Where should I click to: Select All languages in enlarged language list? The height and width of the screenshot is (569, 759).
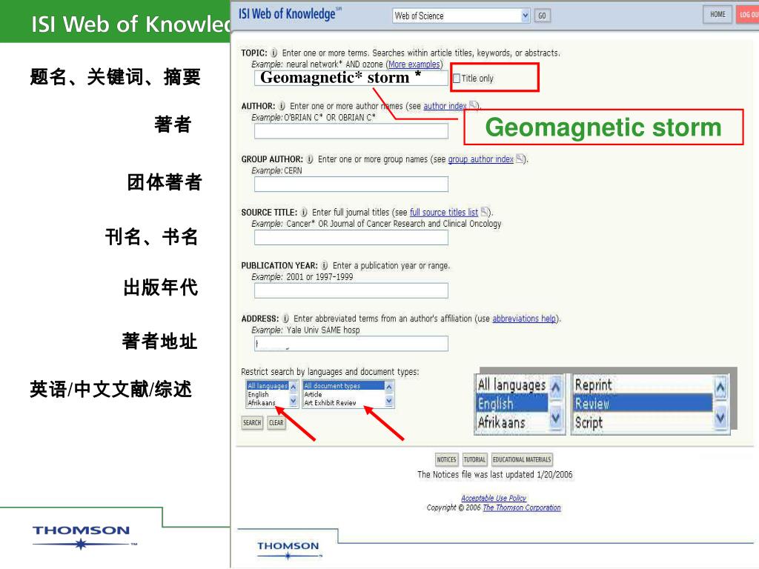coord(512,385)
